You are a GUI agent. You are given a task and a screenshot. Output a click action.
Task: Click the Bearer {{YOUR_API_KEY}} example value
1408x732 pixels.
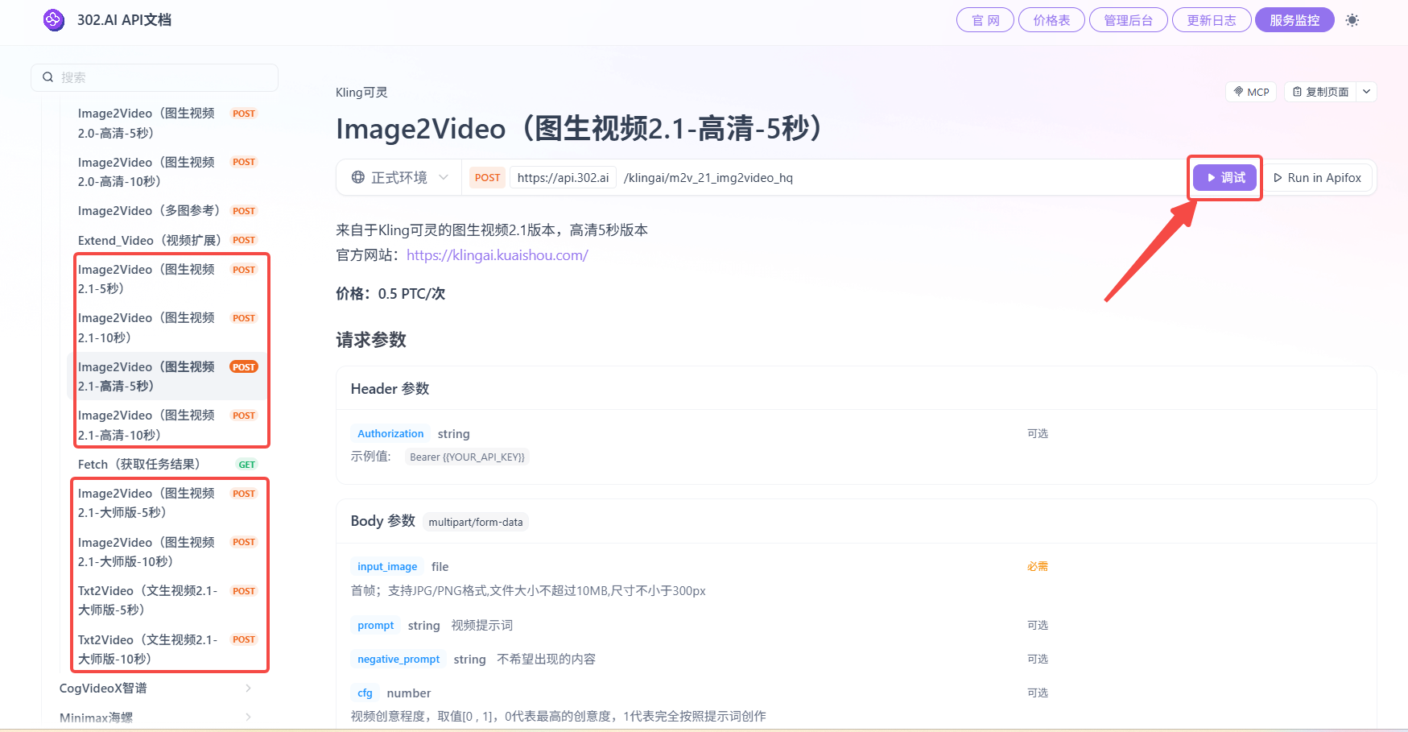click(x=467, y=457)
